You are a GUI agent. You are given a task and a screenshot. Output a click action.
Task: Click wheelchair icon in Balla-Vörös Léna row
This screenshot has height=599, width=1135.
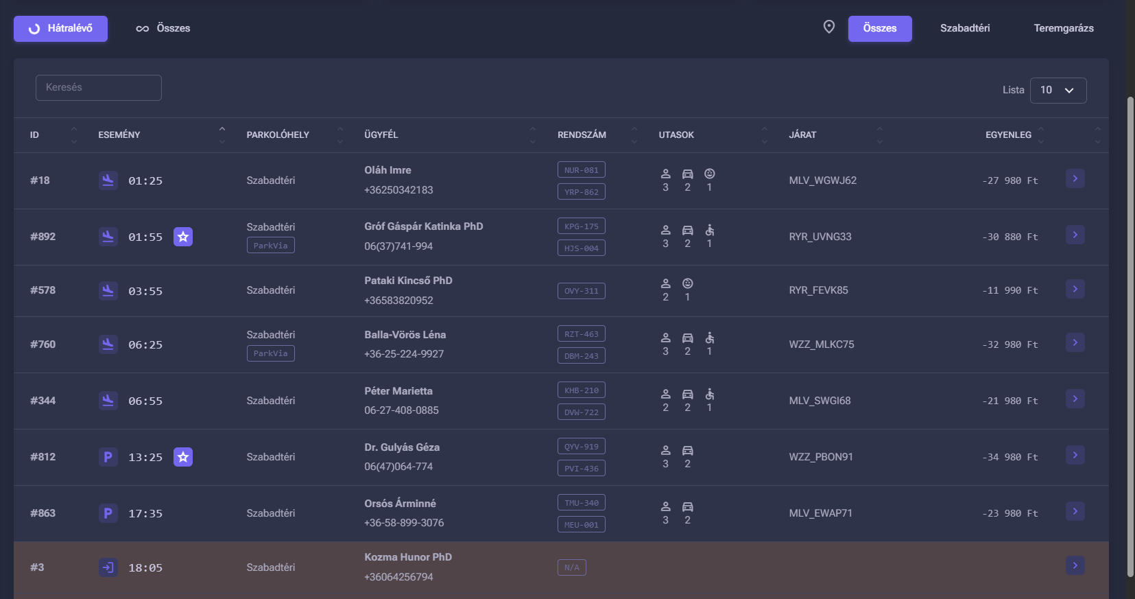click(x=709, y=338)
